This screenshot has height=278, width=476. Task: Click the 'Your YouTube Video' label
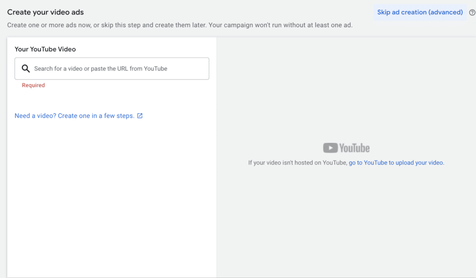(x=45, y=49)
